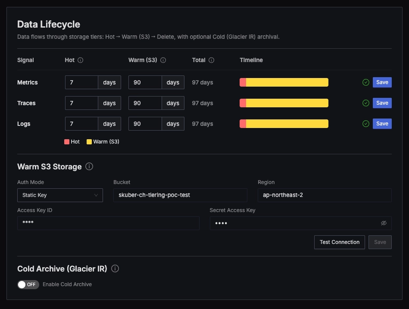The width and height of the screenshot is (409, 309).
Task: Click the Metrics '97 days' total
Action: (x=203, y=82)
